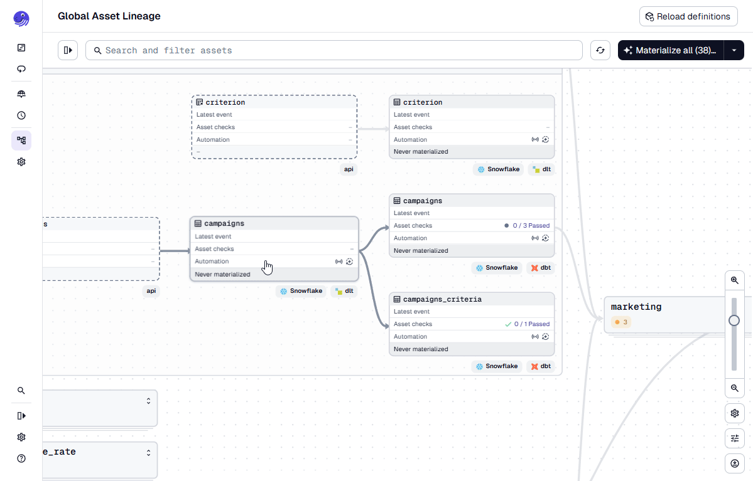Expand the collapsed group above e_rate
The width and height of the screenshot is (753, 481).
(149, 401)
